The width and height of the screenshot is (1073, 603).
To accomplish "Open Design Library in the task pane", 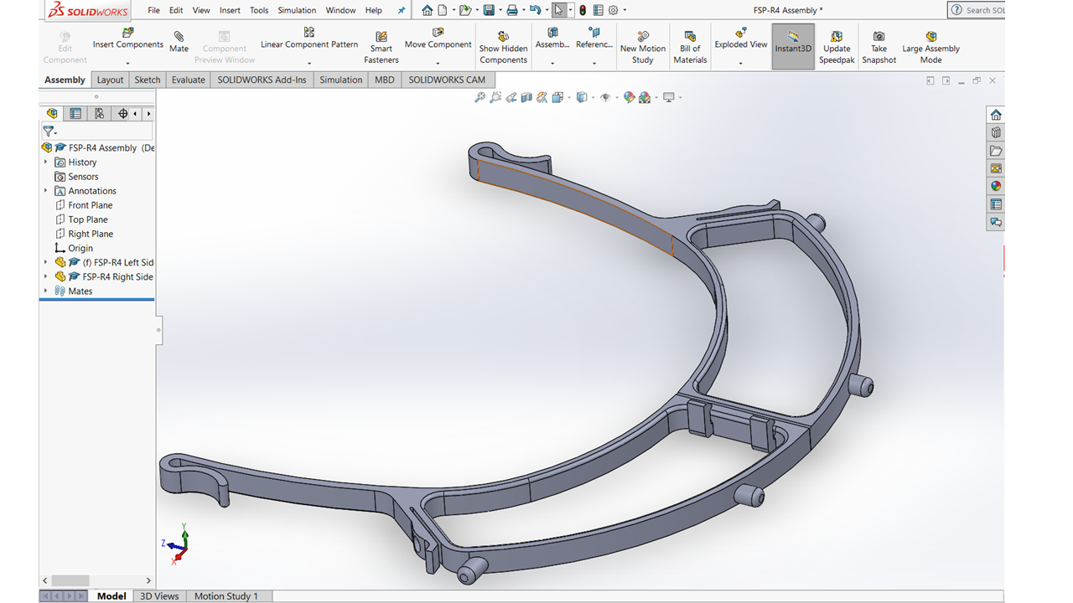I will tap(996, 132).
